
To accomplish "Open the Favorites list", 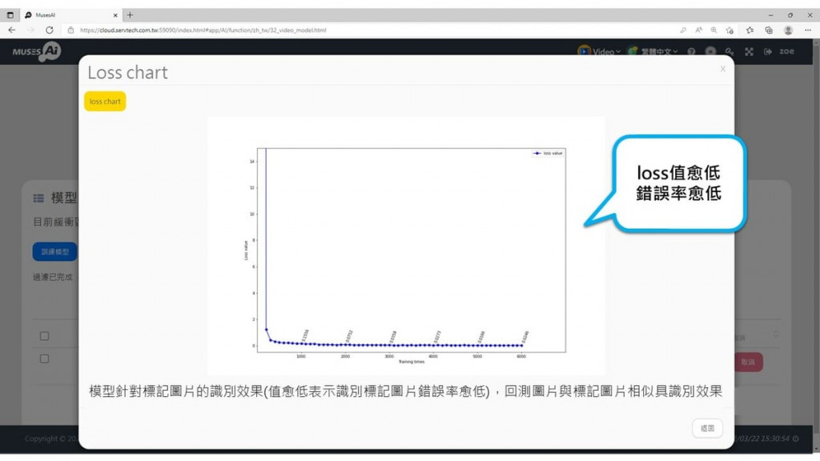I will (x=750, y=30).
